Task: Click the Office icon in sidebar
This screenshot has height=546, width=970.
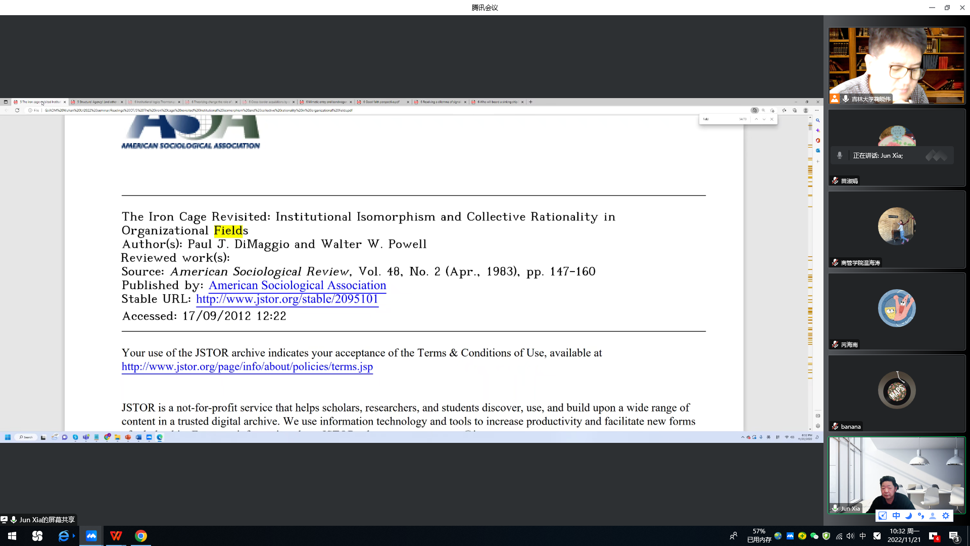Action: coord(817,141)
